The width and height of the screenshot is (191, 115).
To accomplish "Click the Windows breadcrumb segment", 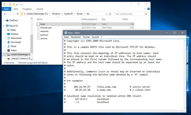I will coord(56,14).
